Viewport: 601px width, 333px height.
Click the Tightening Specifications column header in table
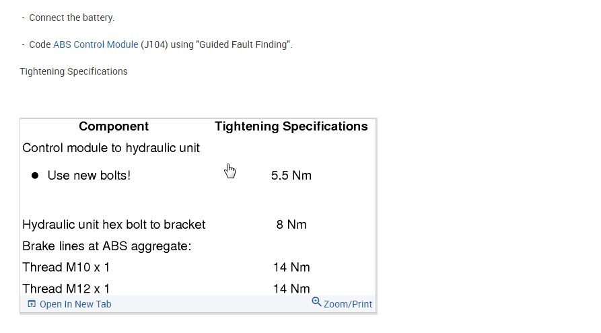pos(291,126)
